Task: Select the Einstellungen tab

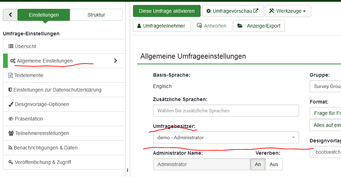Action: tap(44, 15)
